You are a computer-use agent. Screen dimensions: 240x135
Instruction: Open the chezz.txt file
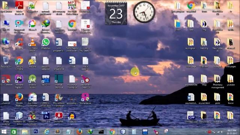coord(6,99)
